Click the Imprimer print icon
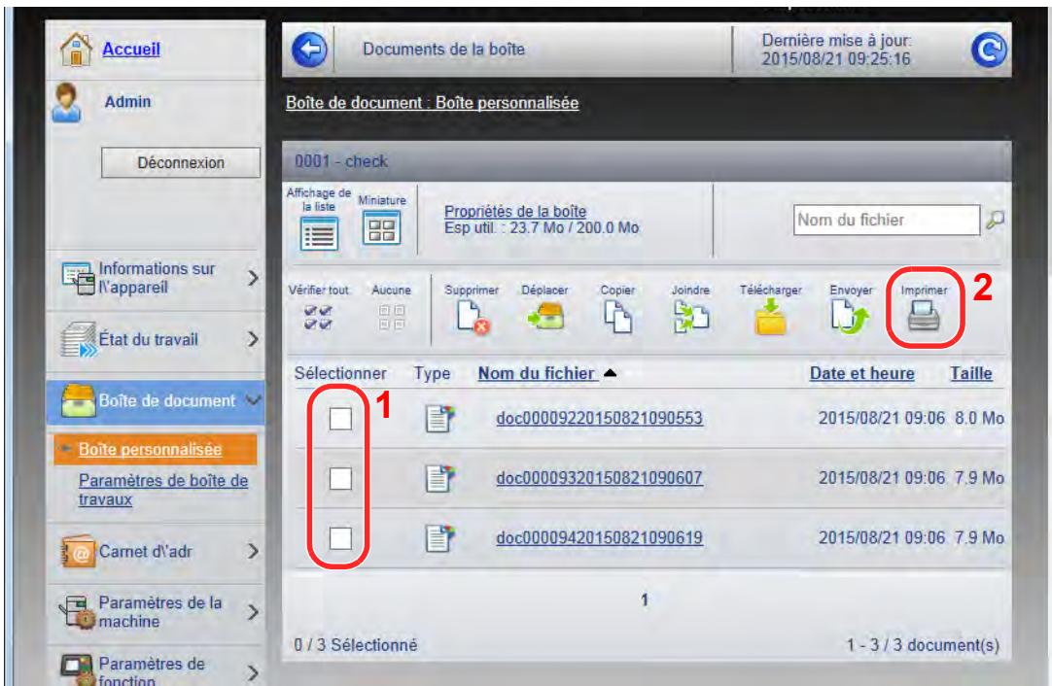1052x686 pixels. pyautogui.click(x=924, y=316)
